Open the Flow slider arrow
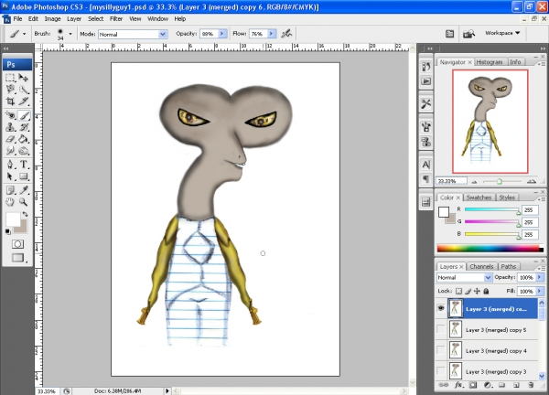This screenshot has height=395, width=549. tap(272, 34)
